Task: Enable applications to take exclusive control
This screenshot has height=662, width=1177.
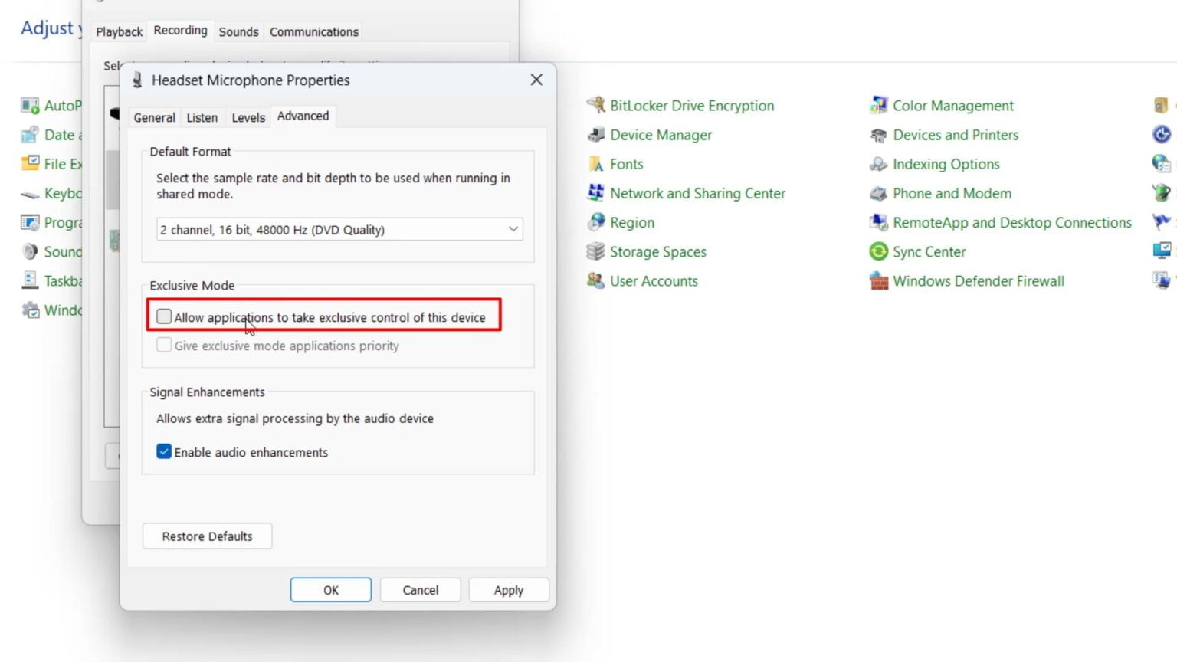Action: 164,316
